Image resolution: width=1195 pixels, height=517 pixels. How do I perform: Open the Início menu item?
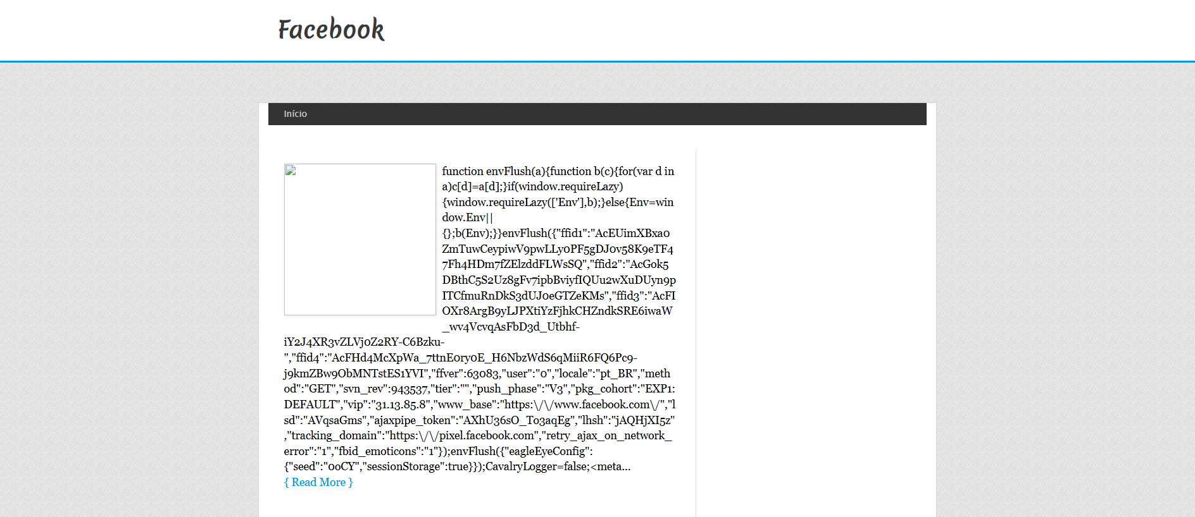point(295,114)
